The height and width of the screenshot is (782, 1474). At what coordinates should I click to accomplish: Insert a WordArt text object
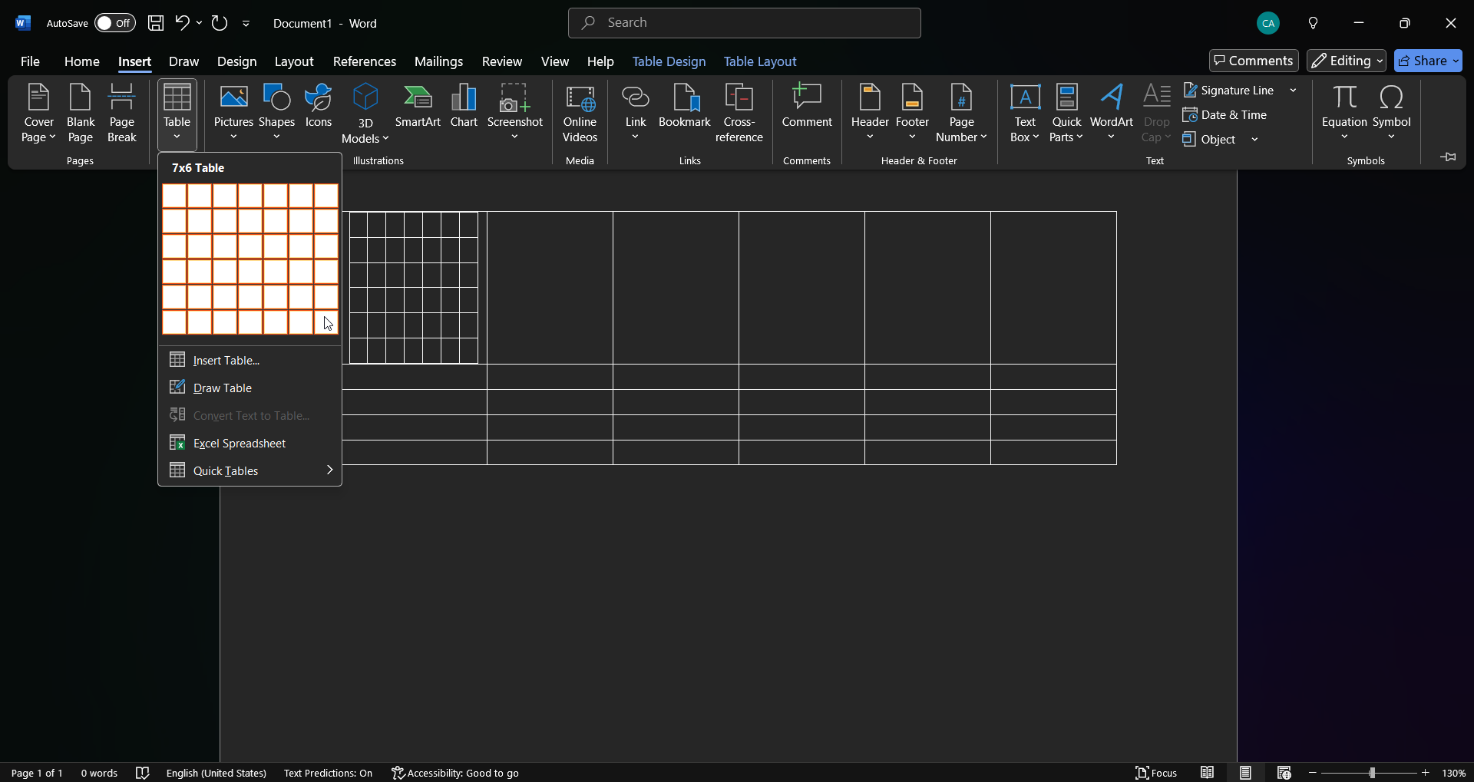[x=1111, y=106]
